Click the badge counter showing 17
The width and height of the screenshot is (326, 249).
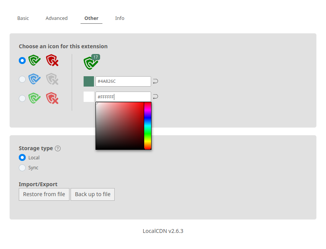[x=95, y=57]
